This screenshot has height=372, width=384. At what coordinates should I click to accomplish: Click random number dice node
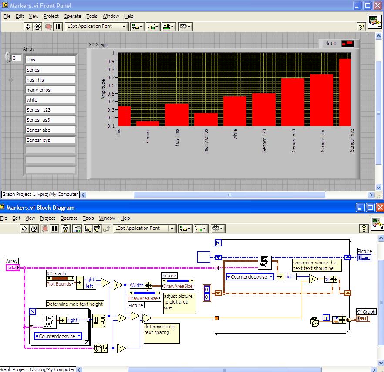point(314,322)
